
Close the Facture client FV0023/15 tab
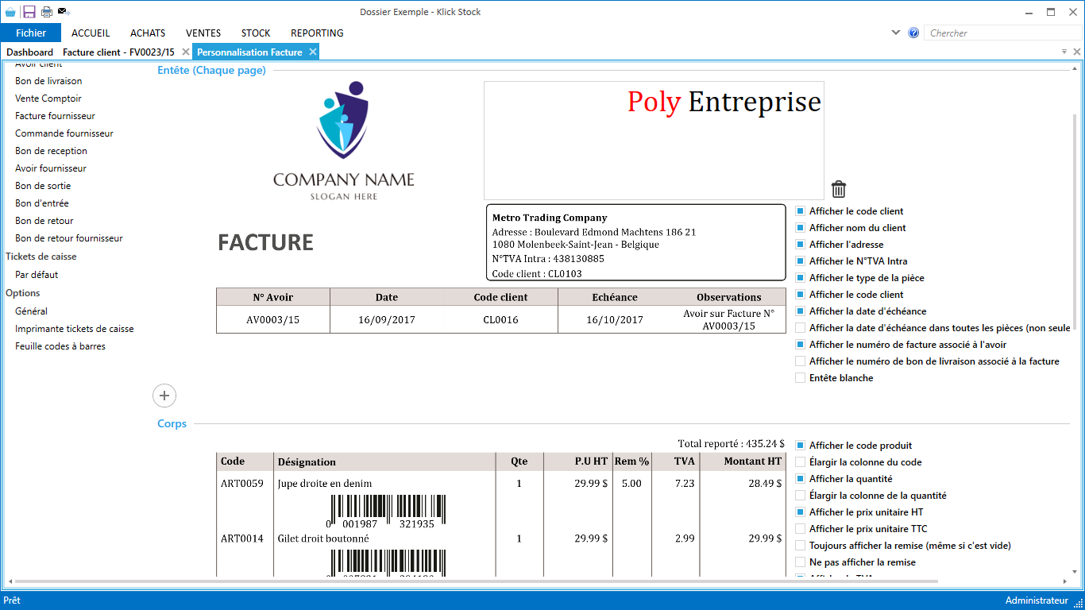[185, 52]
